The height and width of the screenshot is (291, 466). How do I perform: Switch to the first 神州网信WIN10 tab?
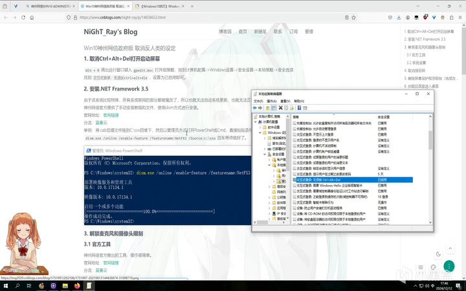click(49, 6)
